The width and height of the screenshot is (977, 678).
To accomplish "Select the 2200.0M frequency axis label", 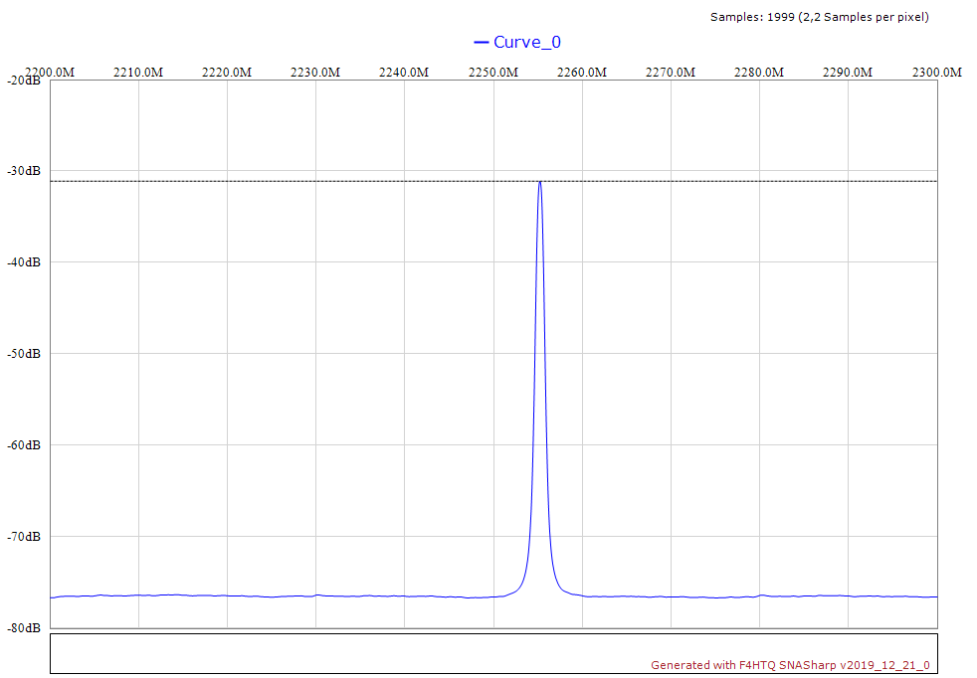I will coord(50,73).
